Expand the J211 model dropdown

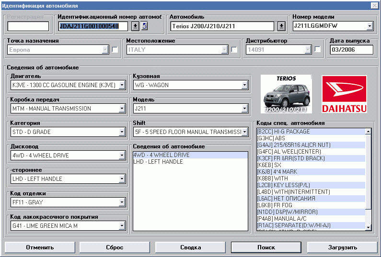(245, 109)
